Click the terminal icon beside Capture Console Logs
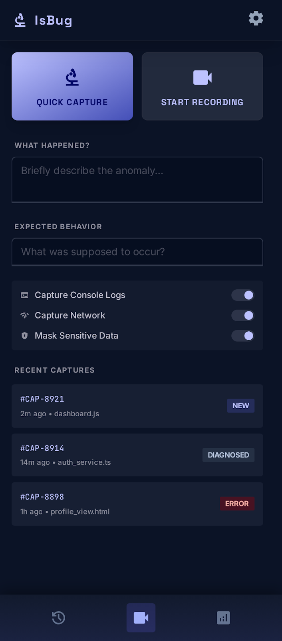The image size is (282, 641). [x=24, y=295]
